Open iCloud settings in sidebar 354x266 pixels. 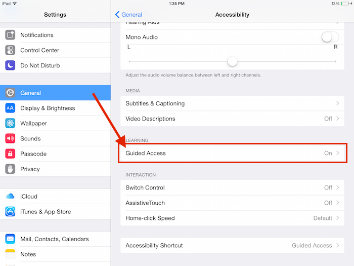coord(55,196)
